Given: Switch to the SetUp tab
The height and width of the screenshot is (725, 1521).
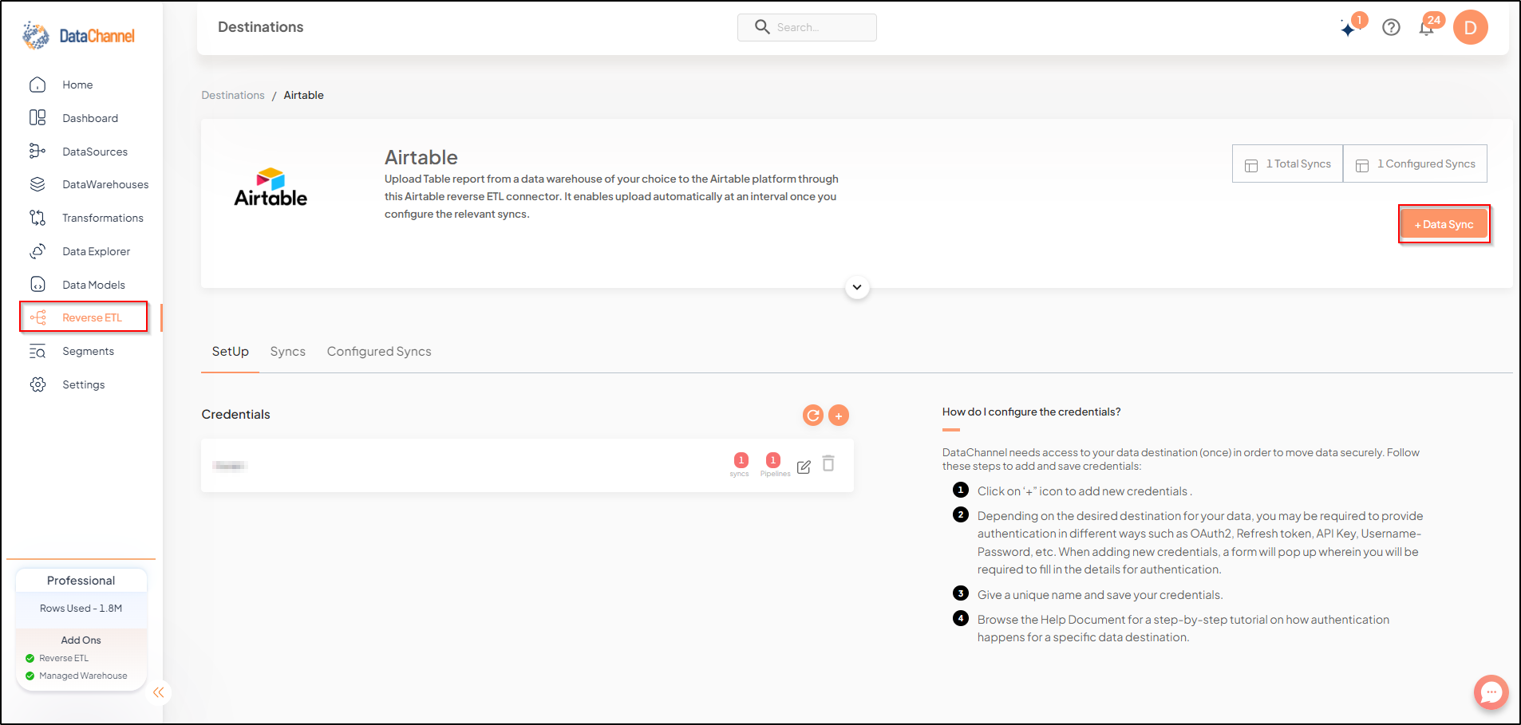Looking at the screenshot, I should tap(230, 352).
